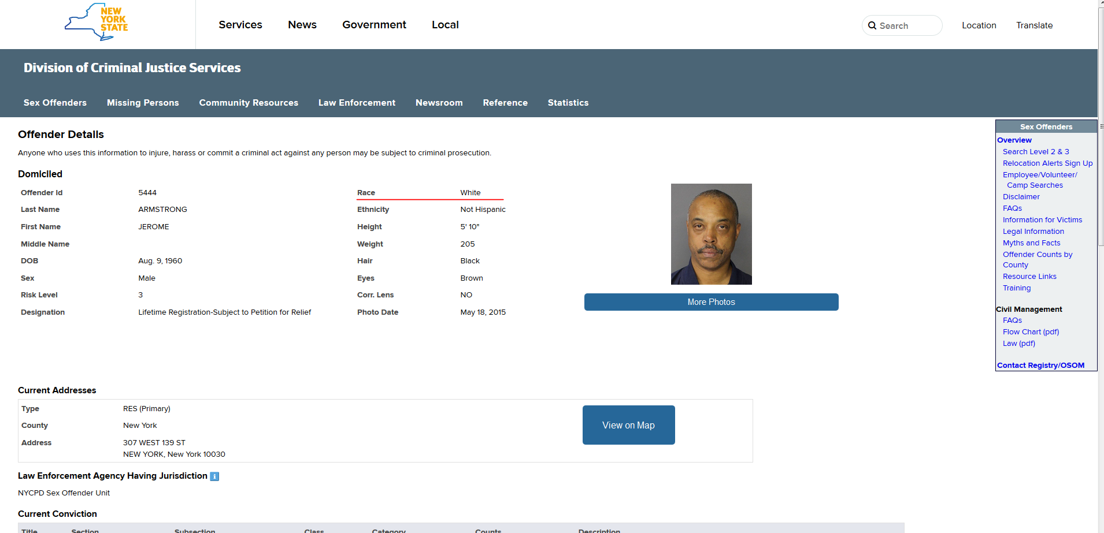Click the More Photos button
1104x533 pixels.
(x=711, y=302)
